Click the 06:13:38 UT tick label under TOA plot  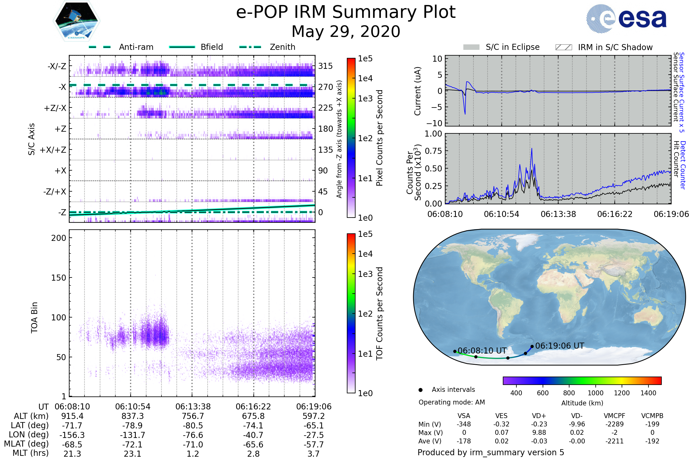click(x=193, y=407)
